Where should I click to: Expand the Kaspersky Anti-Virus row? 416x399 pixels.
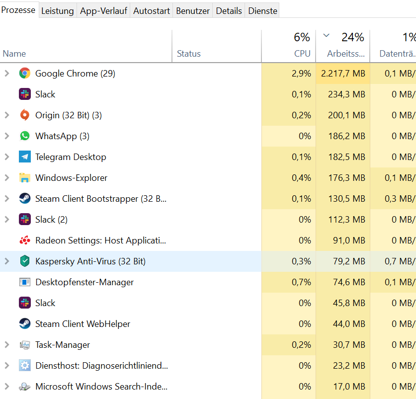[x=7, y=261]
